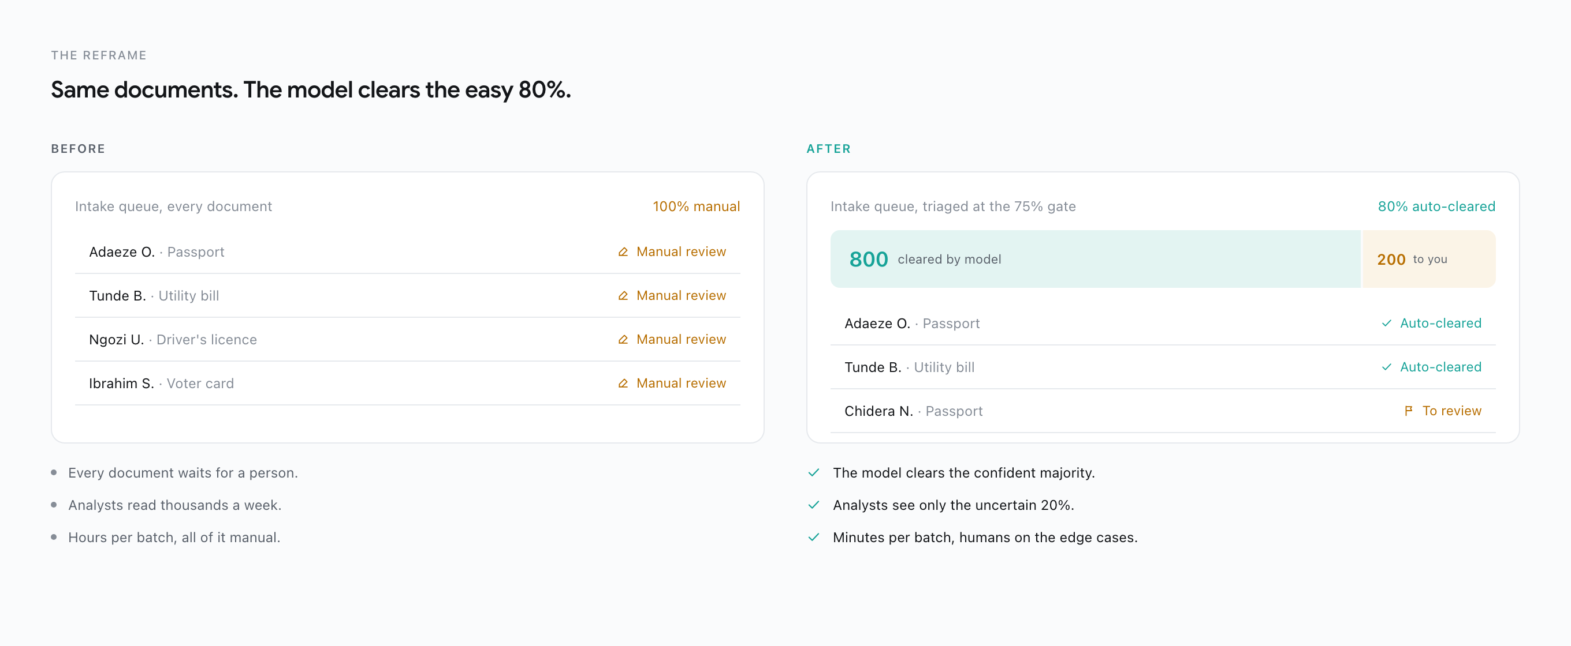Click 'Manual review' on Ngozi U. row
Screen dimensions: 1571x646
(681, 340)
